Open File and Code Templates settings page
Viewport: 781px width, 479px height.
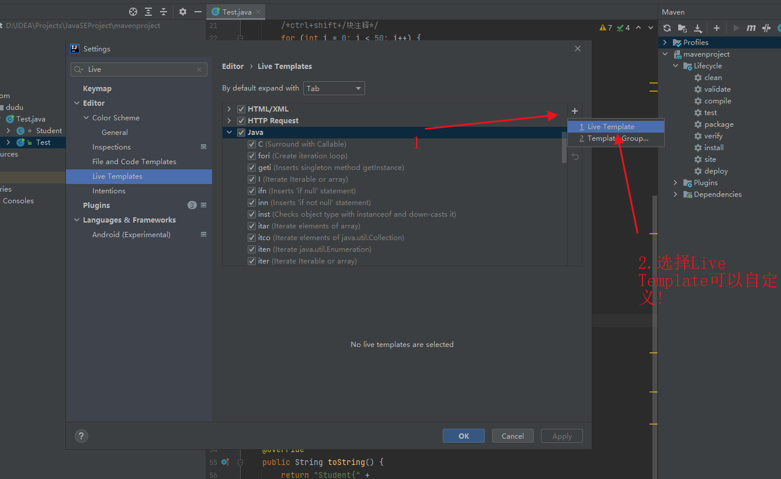134,162
